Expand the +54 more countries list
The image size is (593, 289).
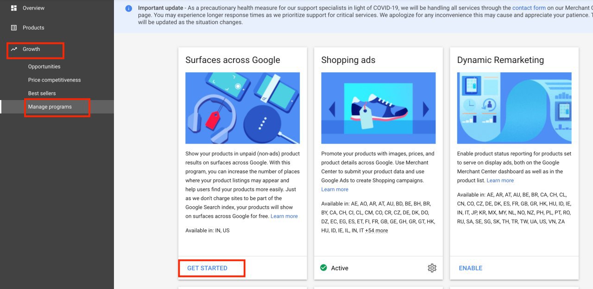click(376, 231)
